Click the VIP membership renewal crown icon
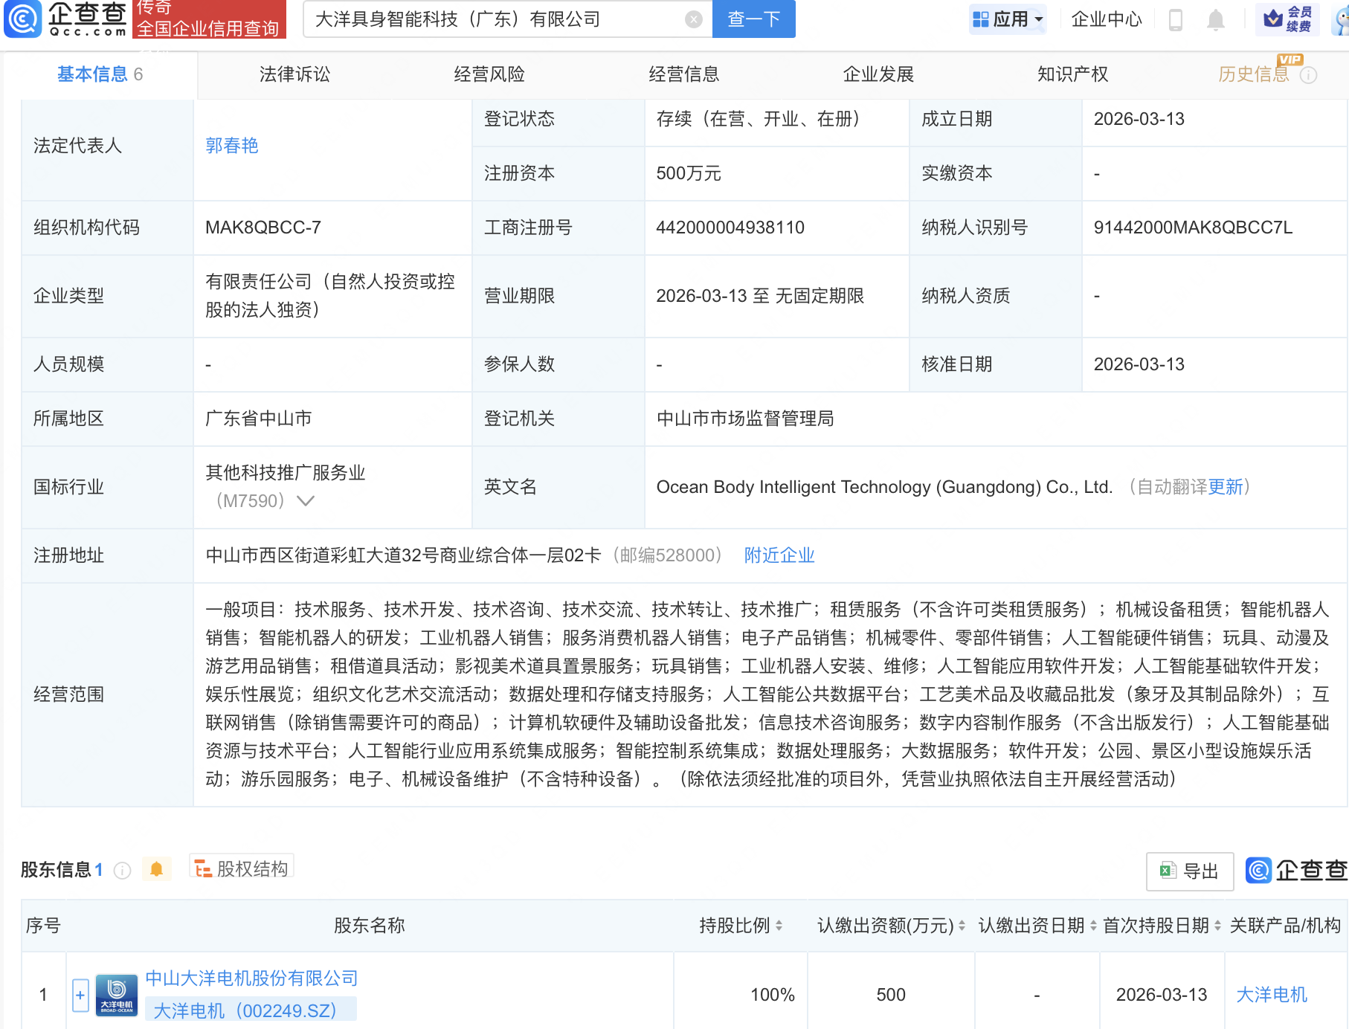Viewport: 1349px width, 1029px height. [1272, 19]
